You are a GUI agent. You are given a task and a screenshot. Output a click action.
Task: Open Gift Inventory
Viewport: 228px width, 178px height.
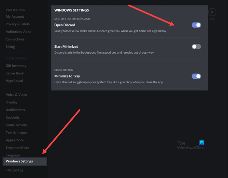click(16, 66)
